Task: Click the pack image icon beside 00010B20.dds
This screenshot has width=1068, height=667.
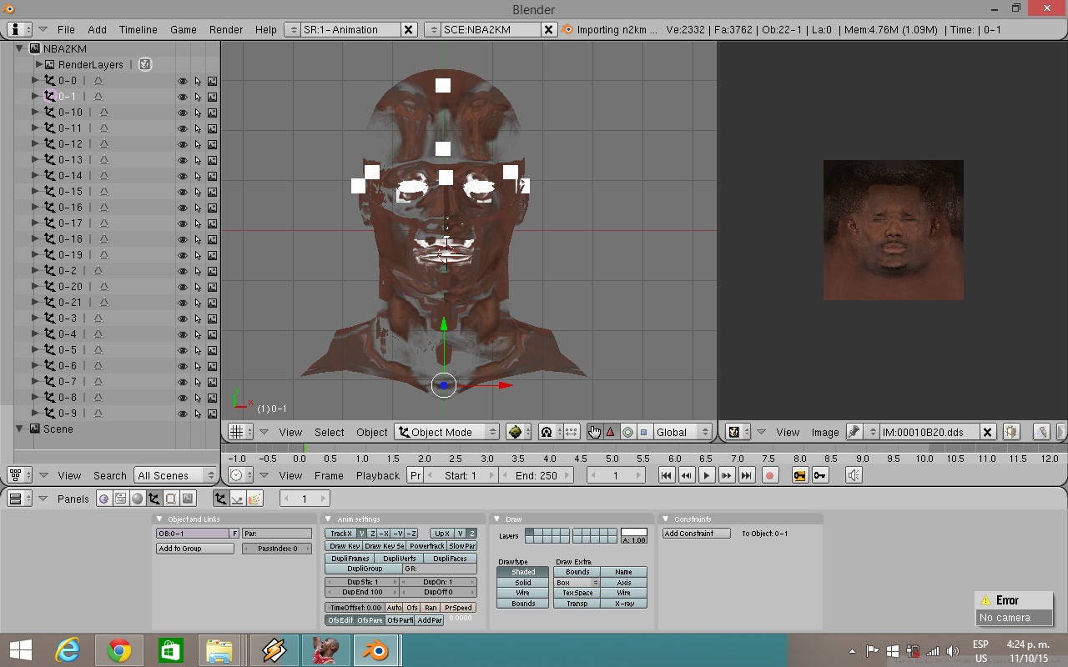Action: point(1011,432)
